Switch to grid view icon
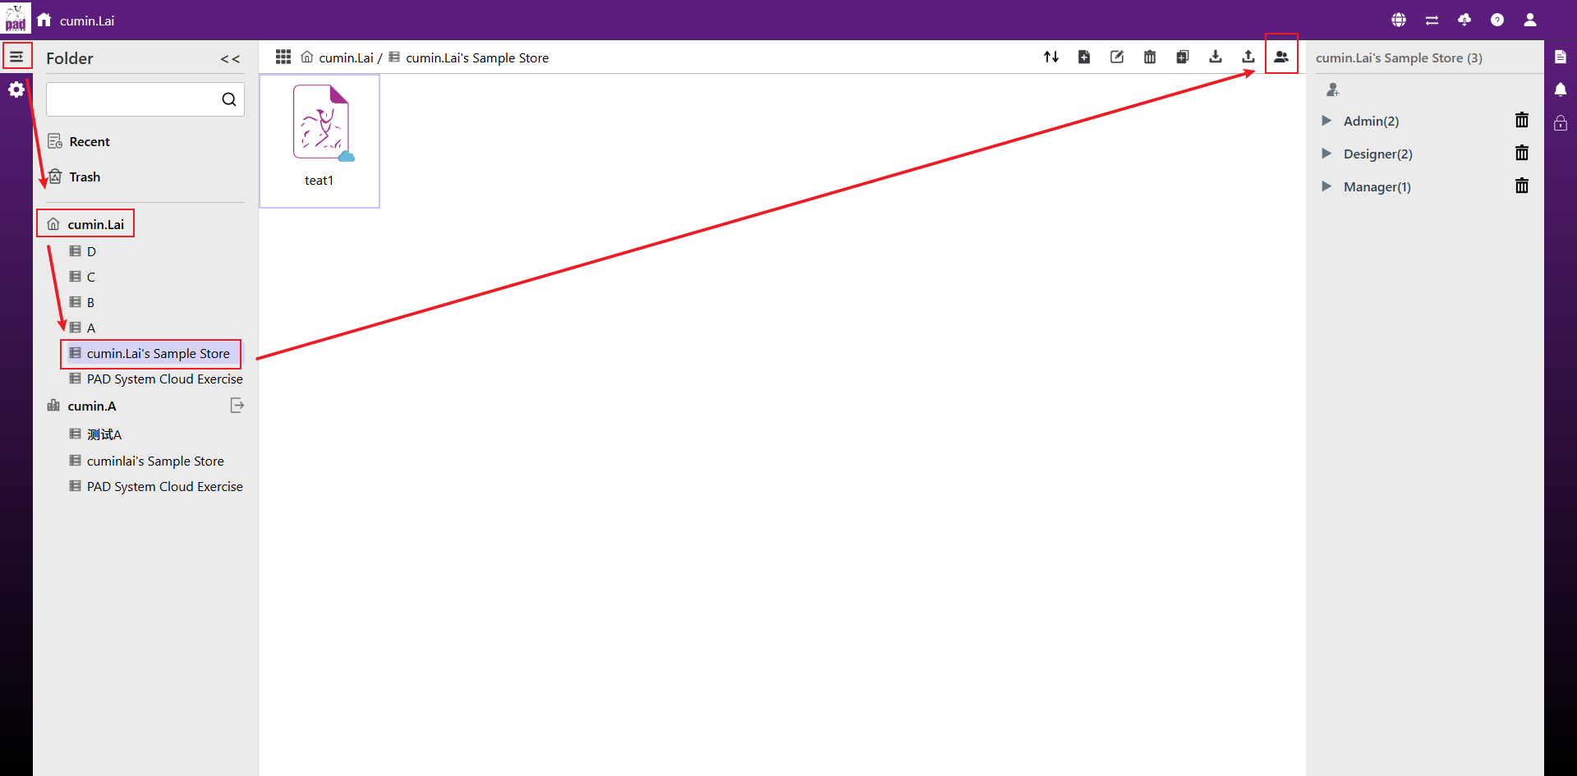This screenshot has height=776, width=1577. (283, 57)
